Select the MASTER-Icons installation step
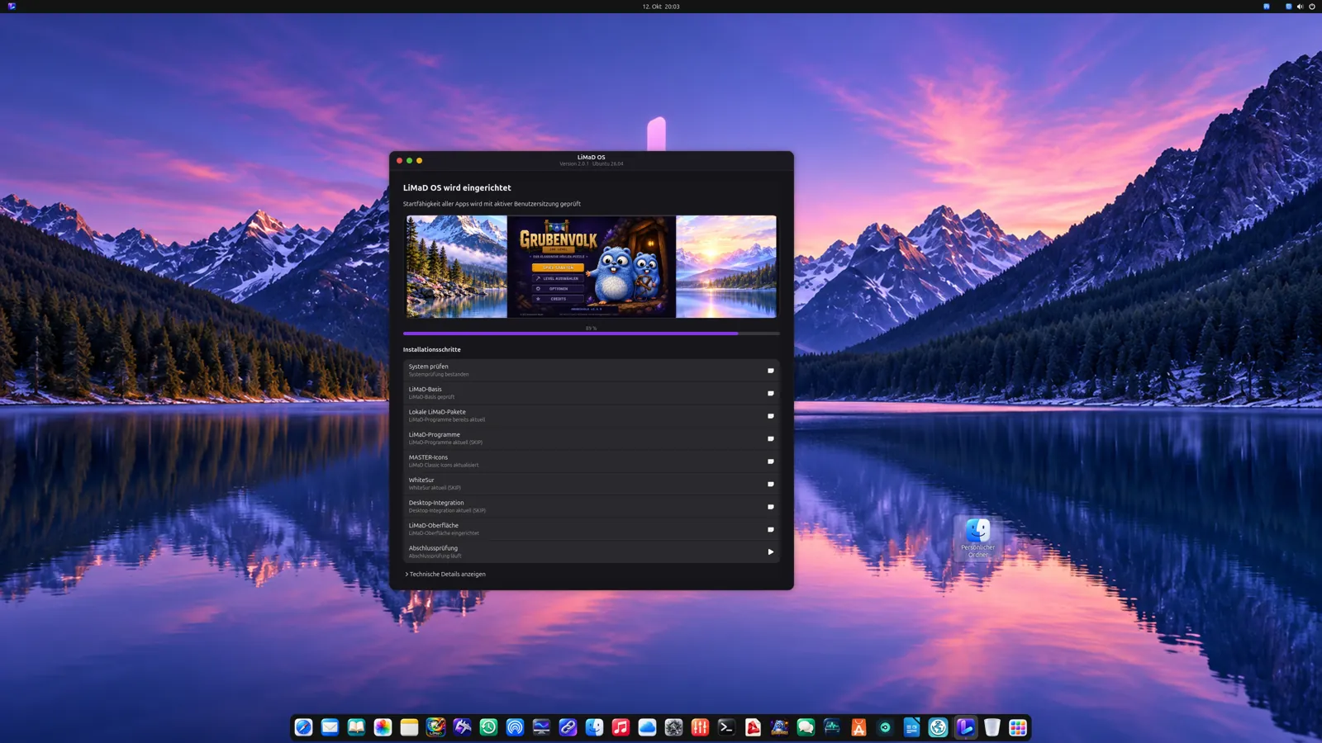The image size is (1322, 743). (592, 461)
